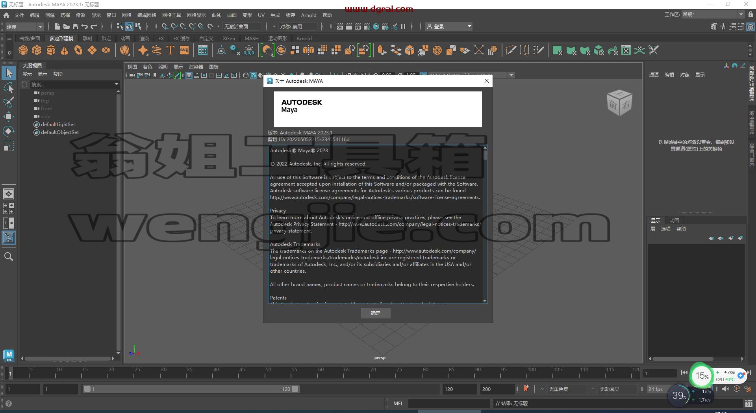Click the view cube in viewport
This screenshot has height=413, width=756.
click(619, 103)
